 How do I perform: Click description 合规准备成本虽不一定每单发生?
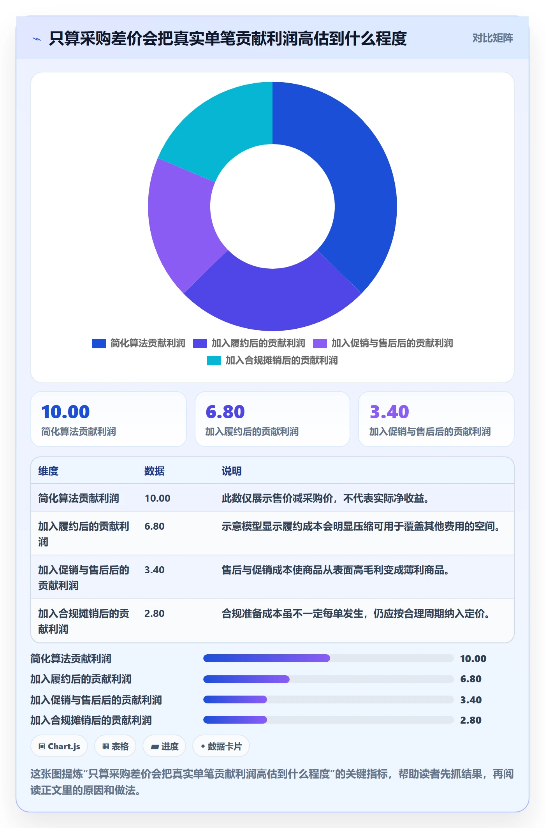356,613
